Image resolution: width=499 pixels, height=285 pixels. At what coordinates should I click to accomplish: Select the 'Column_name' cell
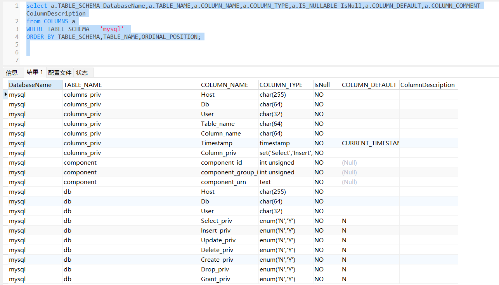(x=229, y=133)
